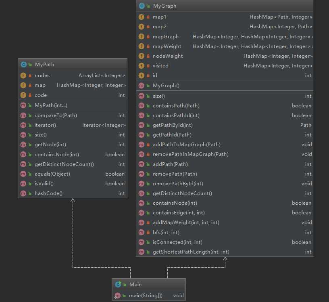This screenshot has width=329, height=302.
Task: Select equals(Object) method name
Action: click(x=52, y=174)
